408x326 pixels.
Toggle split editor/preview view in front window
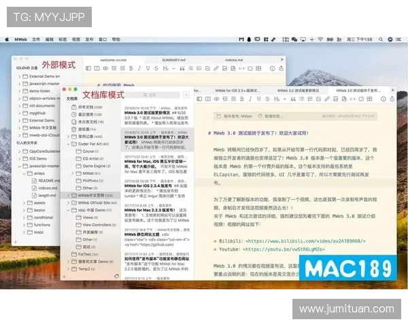click(208, 98)
